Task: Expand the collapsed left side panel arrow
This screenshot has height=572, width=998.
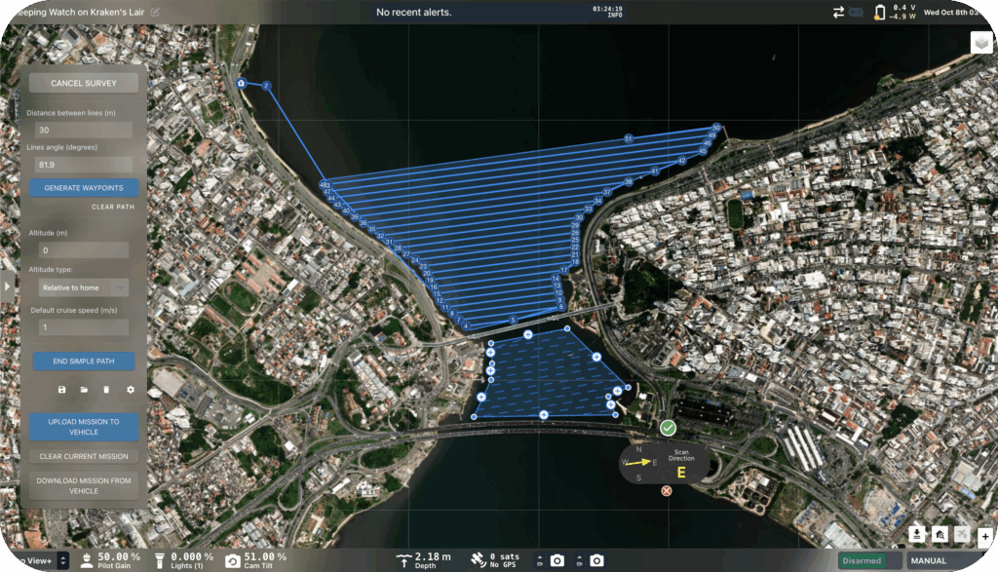Action: click(8, 286)
